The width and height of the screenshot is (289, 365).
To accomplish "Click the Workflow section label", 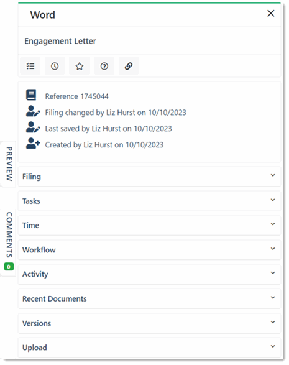I will 39,250.
